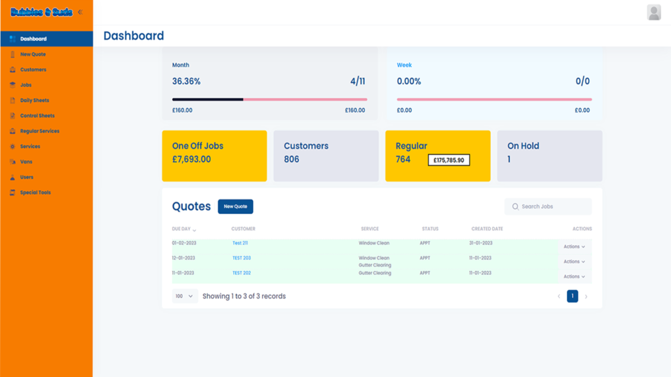Click the Month progress bar
This screenshot has height=377, width=671.
pos(269,99)
